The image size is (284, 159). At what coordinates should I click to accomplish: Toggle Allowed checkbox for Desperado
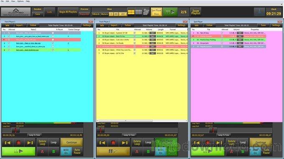point(222,43)
